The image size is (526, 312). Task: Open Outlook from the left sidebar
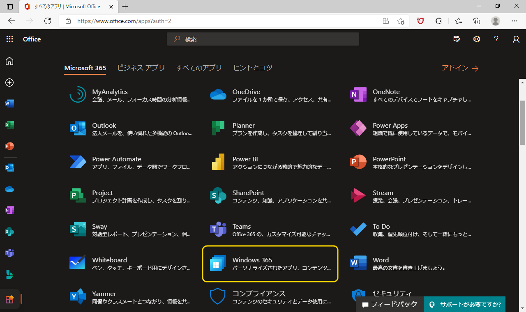pos(9,167)
